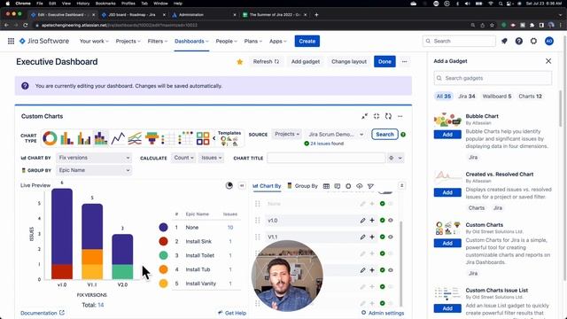
Task: Open the Issues calculate dropdown
Action: (211, 158)
